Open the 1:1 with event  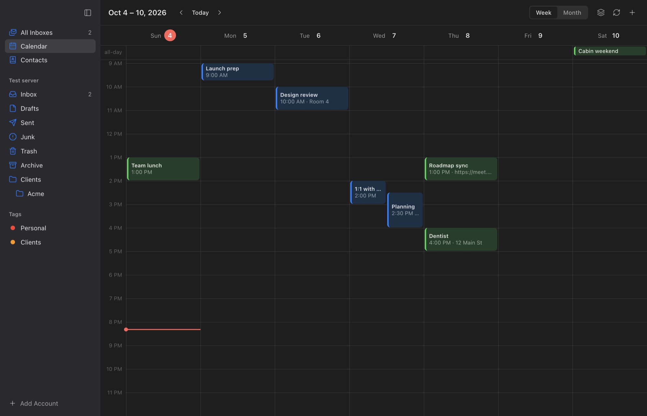tap(368, 192)
